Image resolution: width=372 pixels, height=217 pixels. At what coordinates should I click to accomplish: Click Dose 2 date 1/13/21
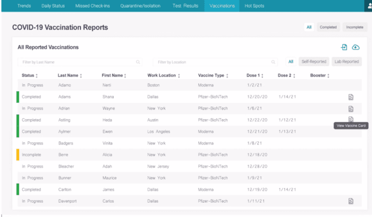tap(287, 132)
